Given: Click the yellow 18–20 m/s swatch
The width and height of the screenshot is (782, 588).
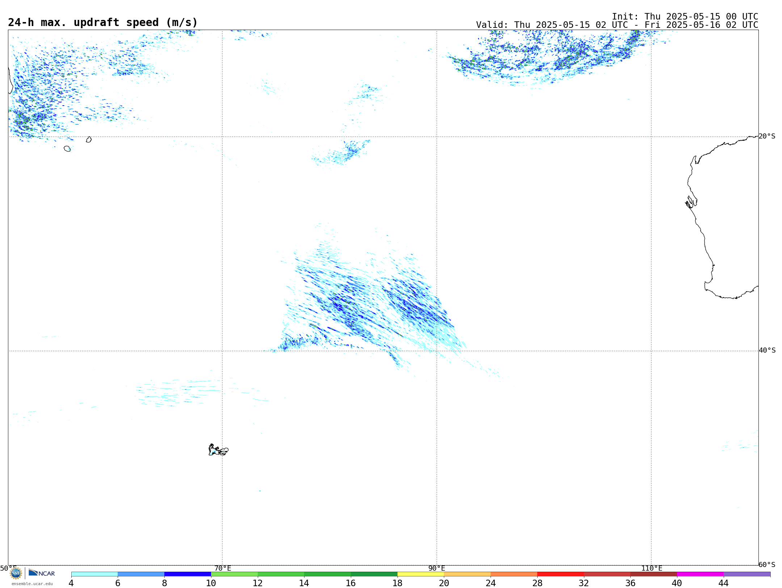Looking at the screenshot, I should coord(421,574).
